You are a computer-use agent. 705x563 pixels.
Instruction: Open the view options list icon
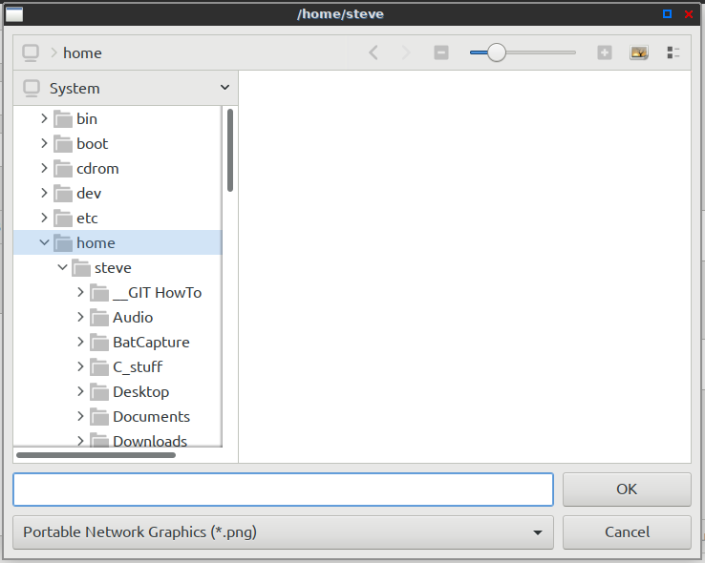point(673,53)
